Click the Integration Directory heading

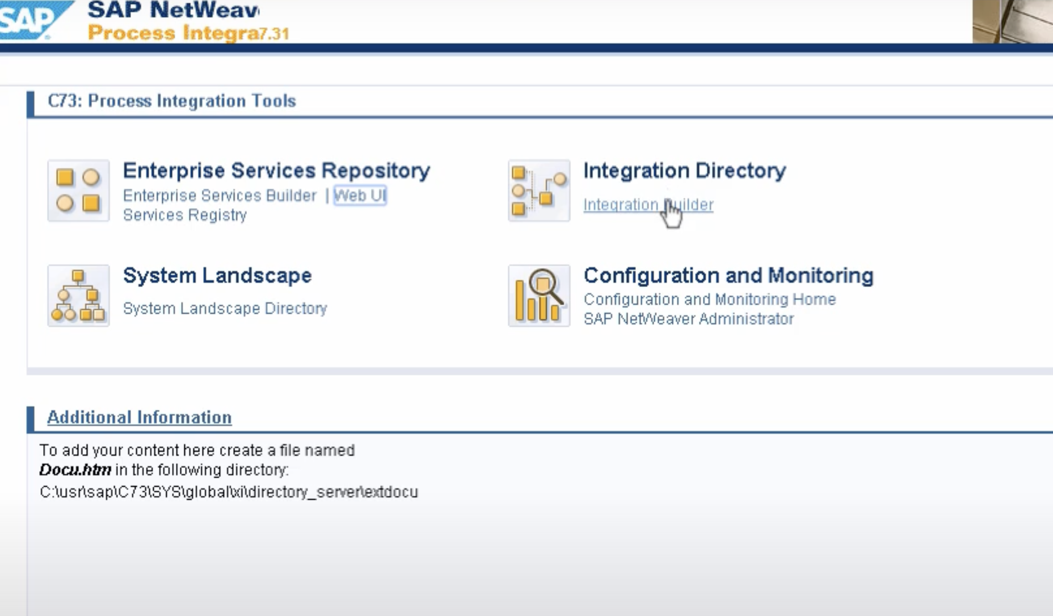pos(685,171)
